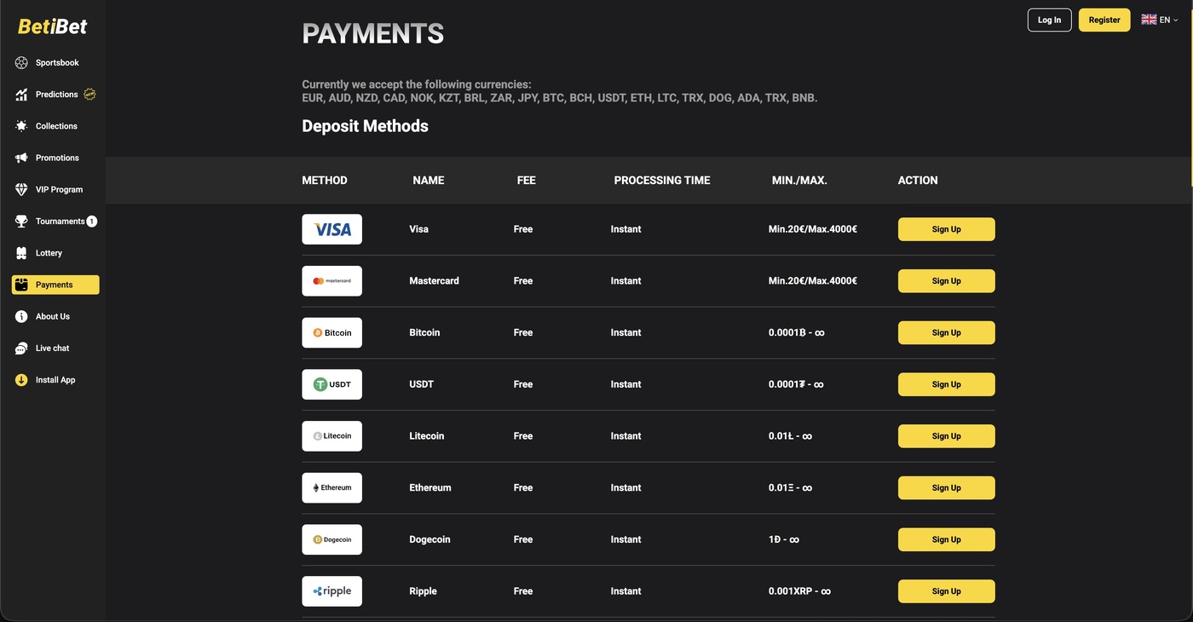Viewport: 1193px width, 622px height.
Task: Click Install App in the sidebar
Action: 55,380
